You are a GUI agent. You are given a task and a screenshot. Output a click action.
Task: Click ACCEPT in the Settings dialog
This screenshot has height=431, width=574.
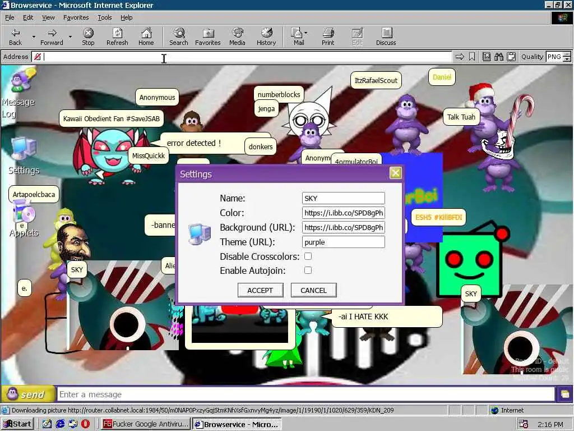[x=260, y=290]
